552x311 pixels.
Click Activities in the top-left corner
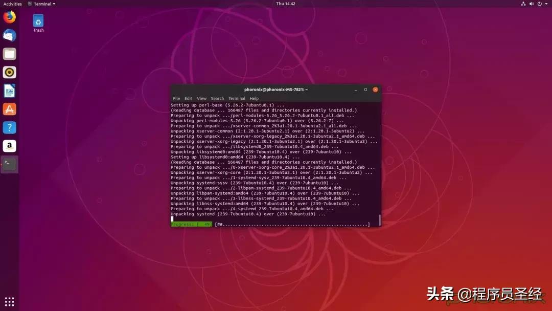12,4
